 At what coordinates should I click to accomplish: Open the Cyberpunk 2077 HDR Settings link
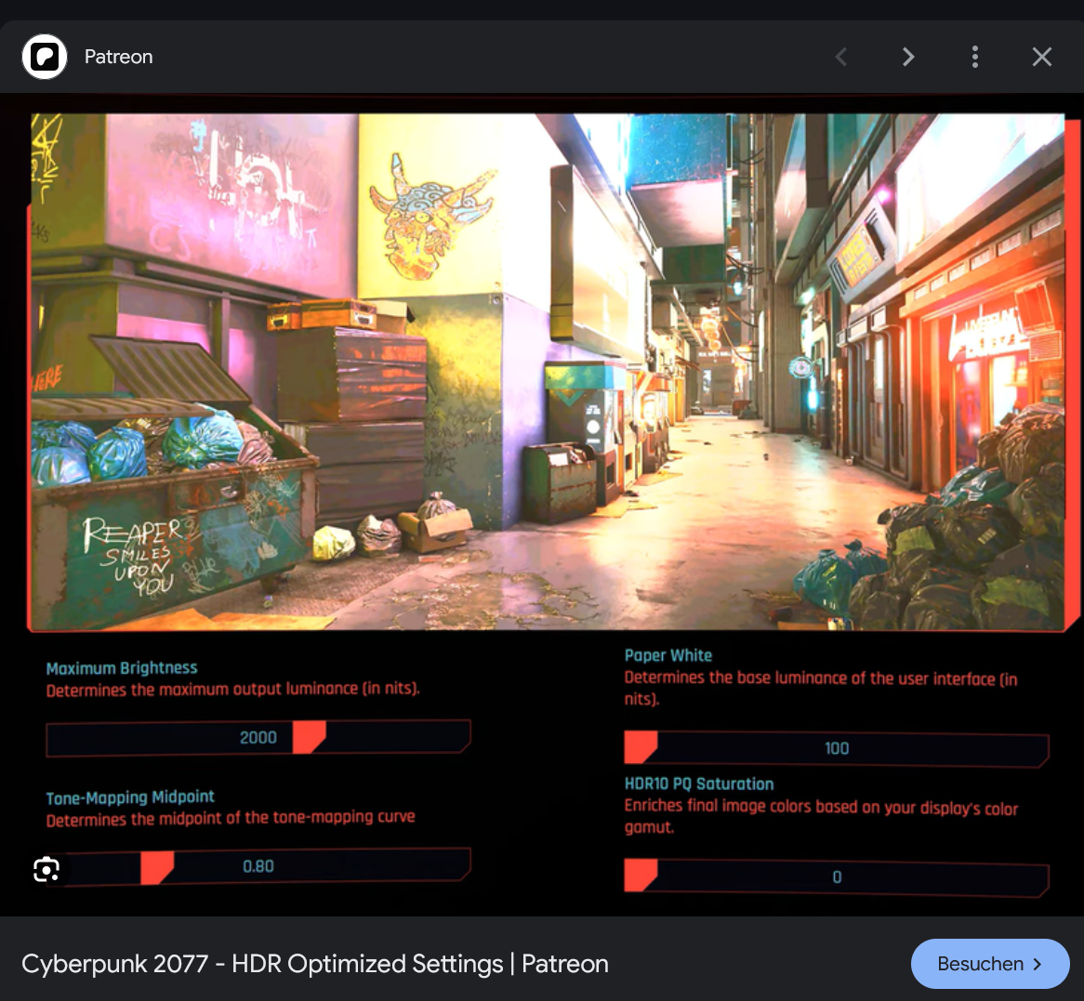316,964
